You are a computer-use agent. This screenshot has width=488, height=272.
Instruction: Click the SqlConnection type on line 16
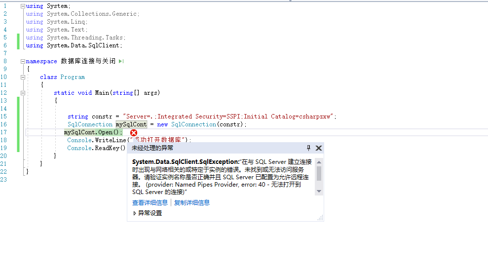pos(90,124)
